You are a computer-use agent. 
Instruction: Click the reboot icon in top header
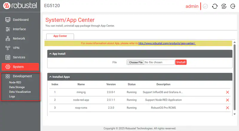tap(224, 6)
